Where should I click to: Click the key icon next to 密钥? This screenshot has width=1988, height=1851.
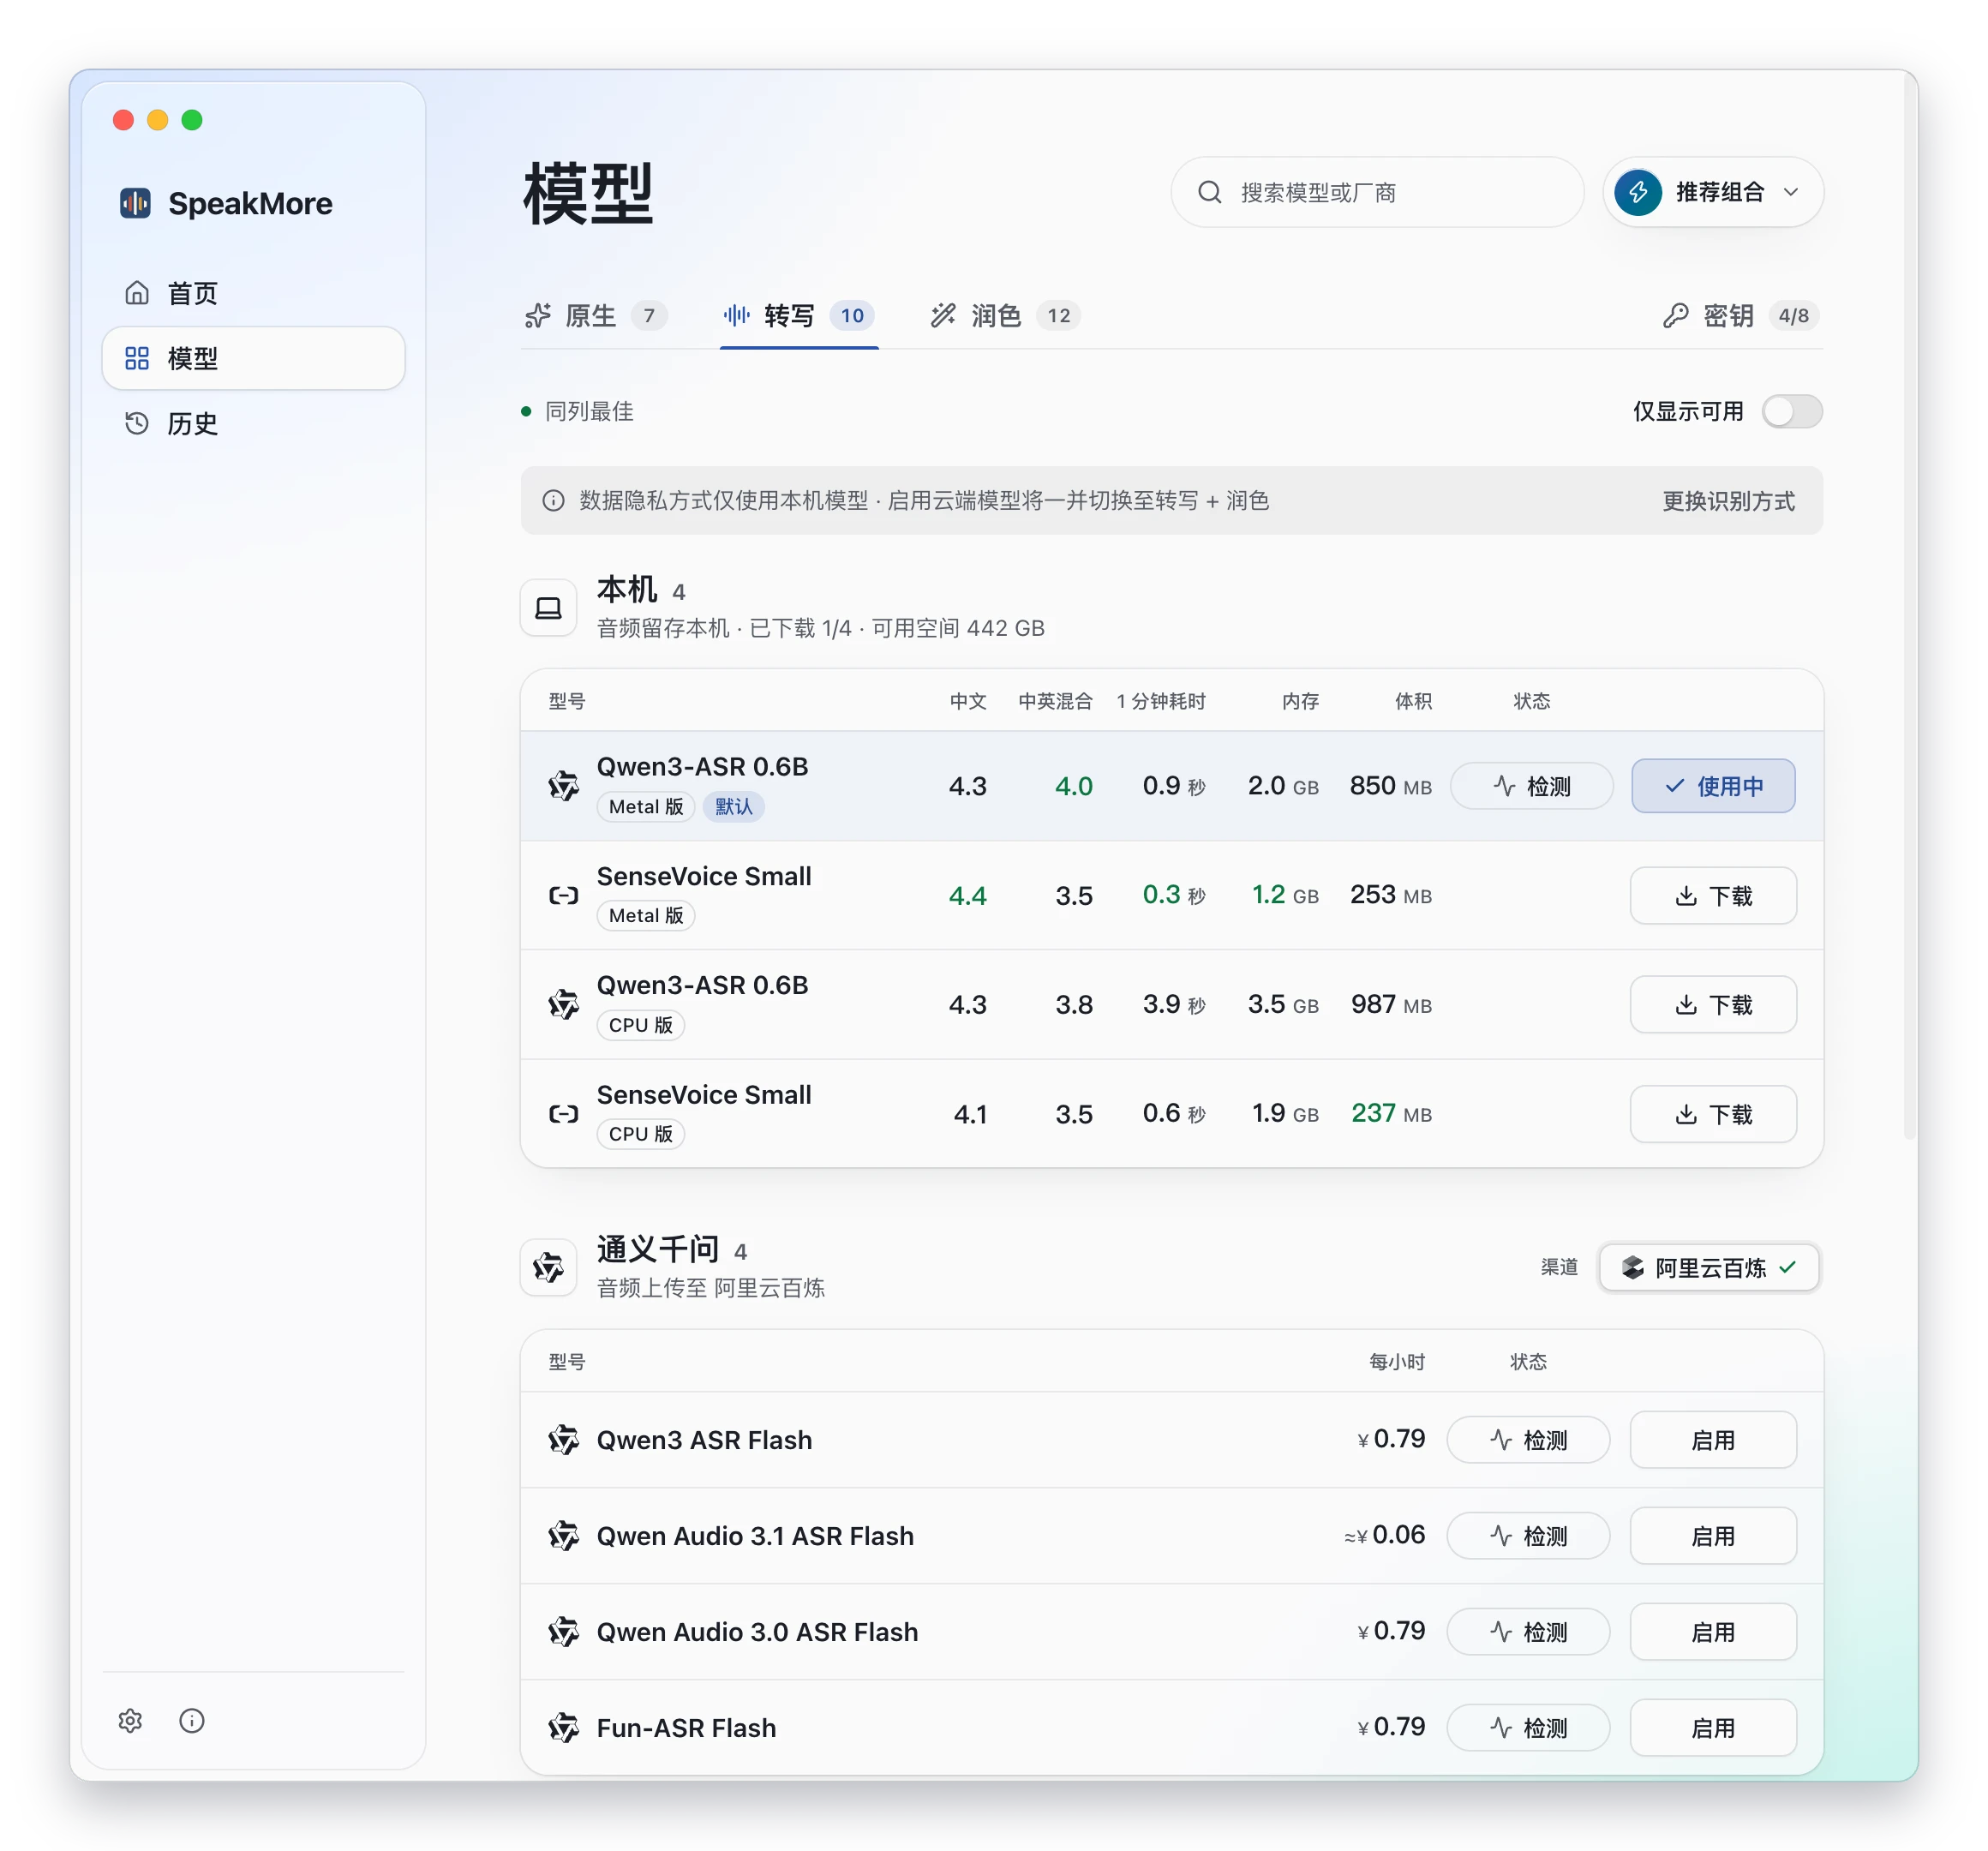click(1676, 316)
